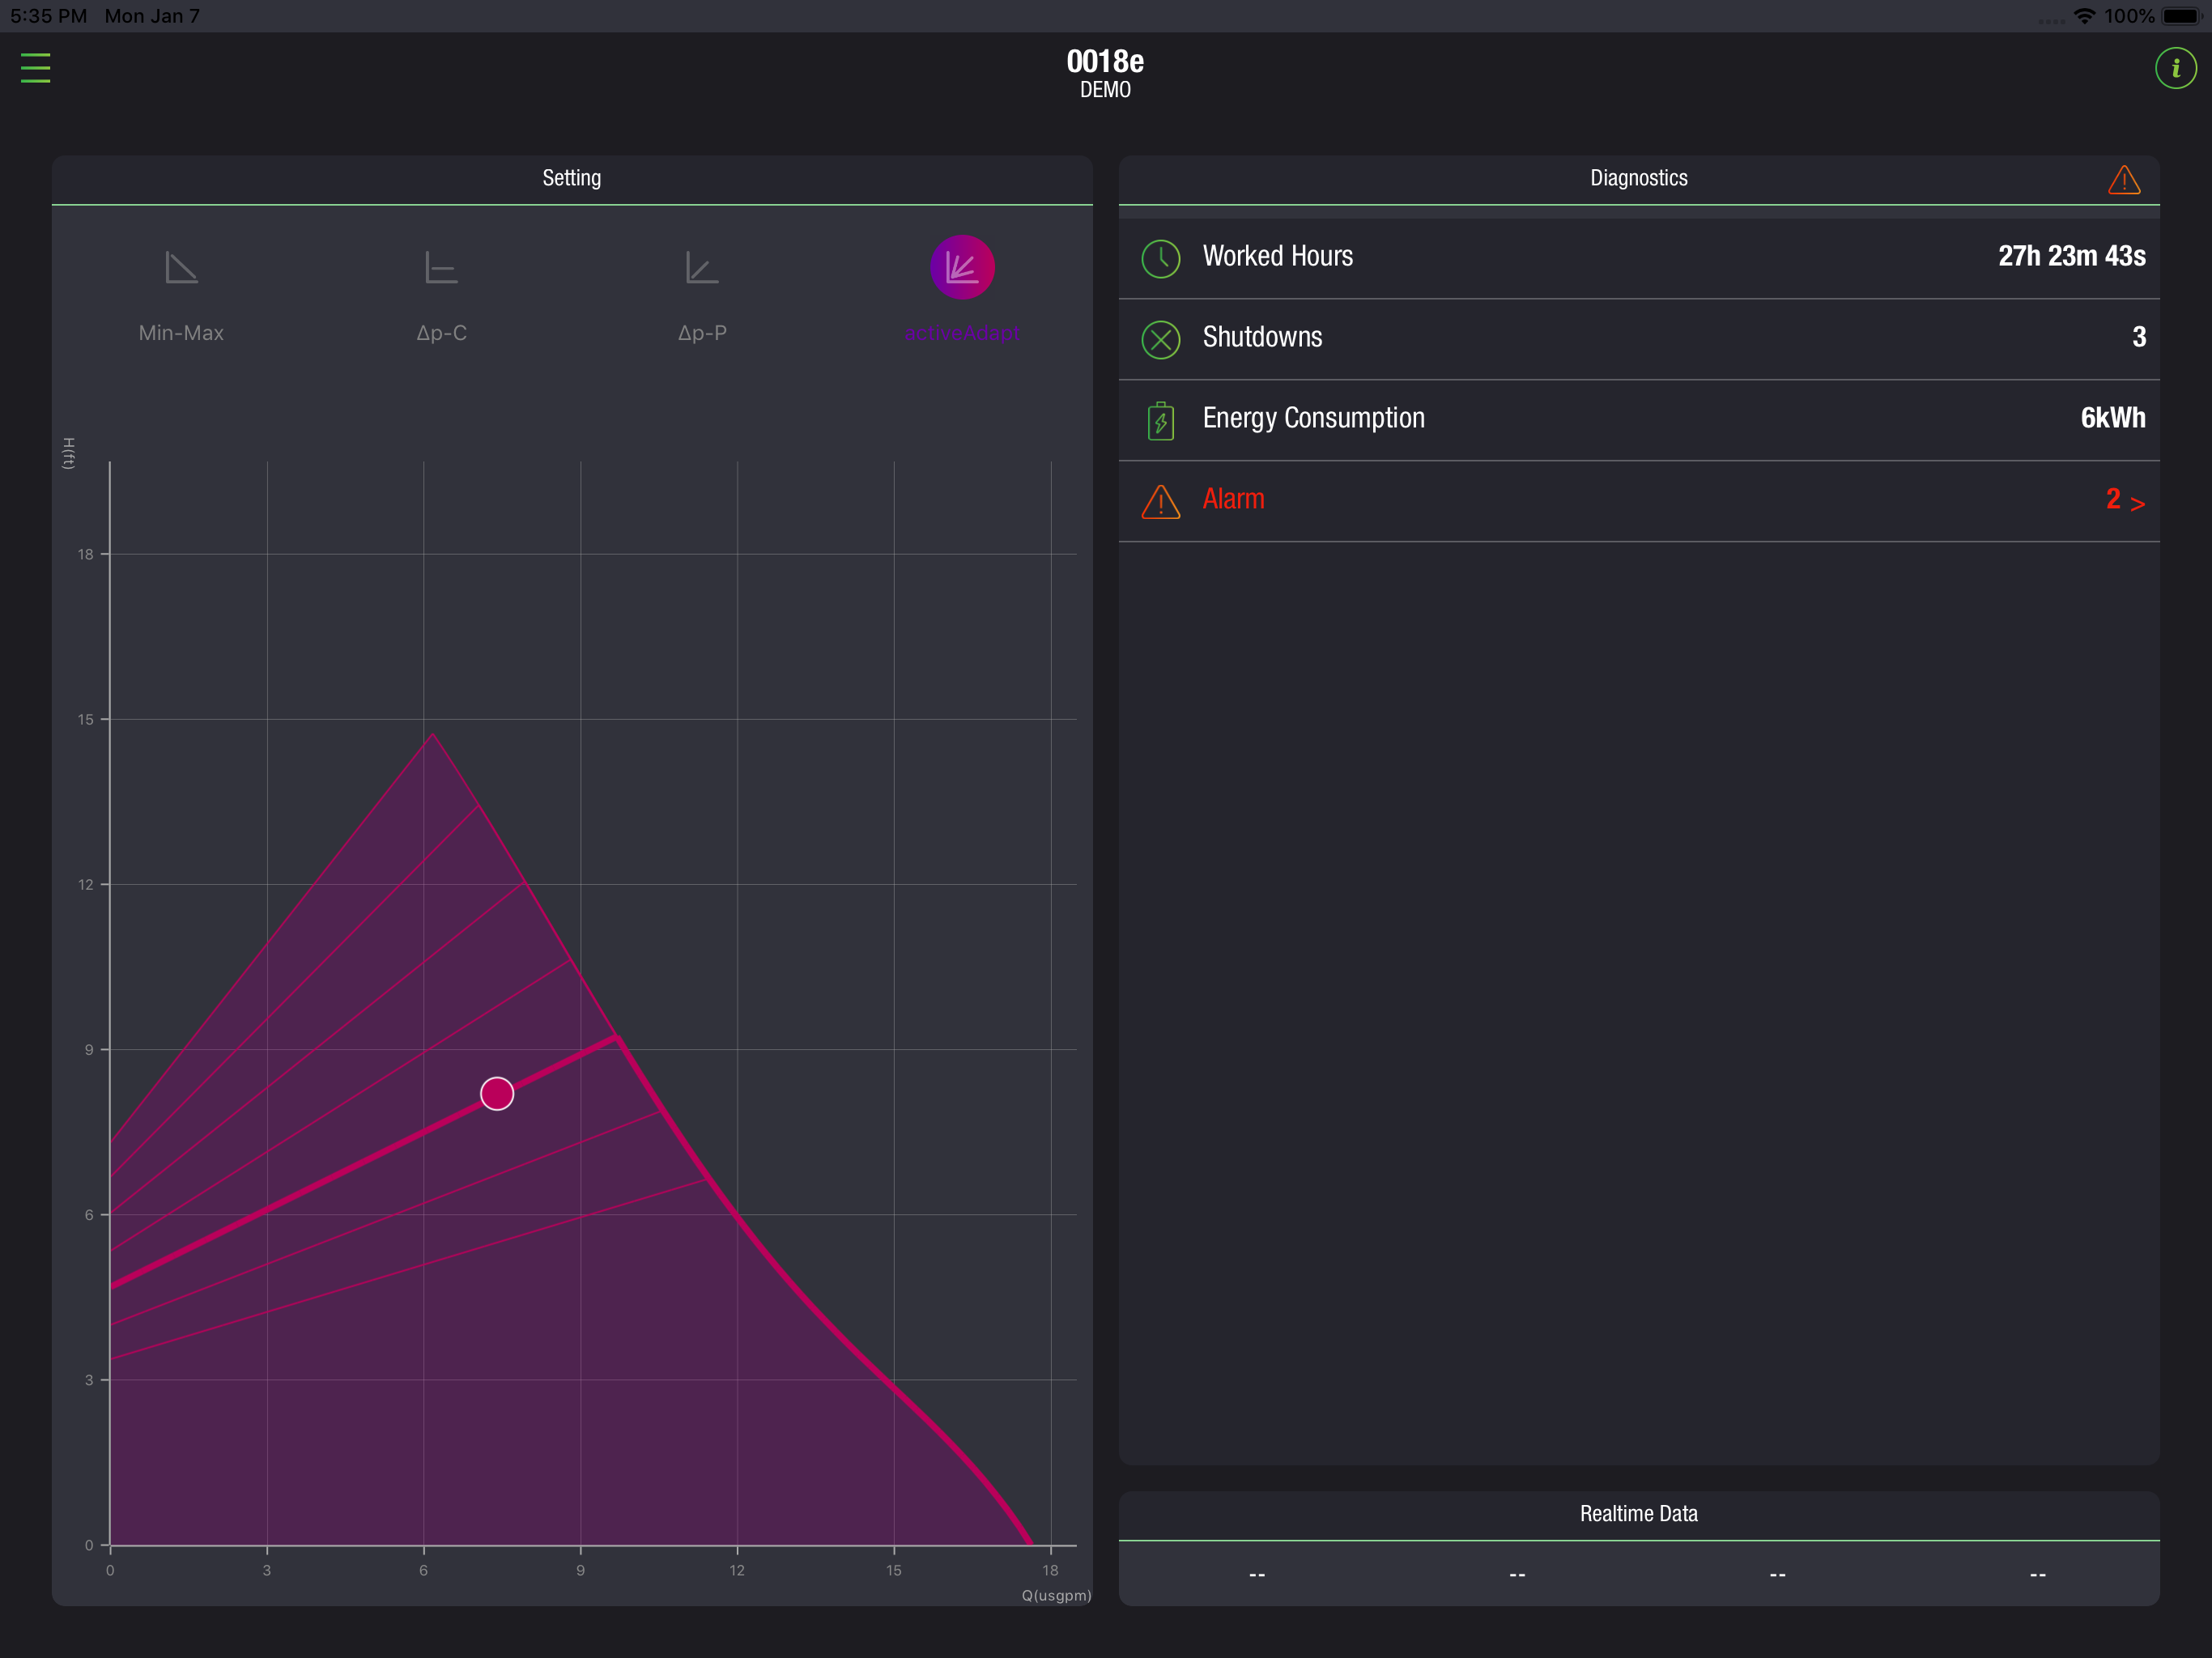This screenshot has width=2212, height=1658.
Task: Click the setpoint marker on the curve
Action: coord(497,1093)
